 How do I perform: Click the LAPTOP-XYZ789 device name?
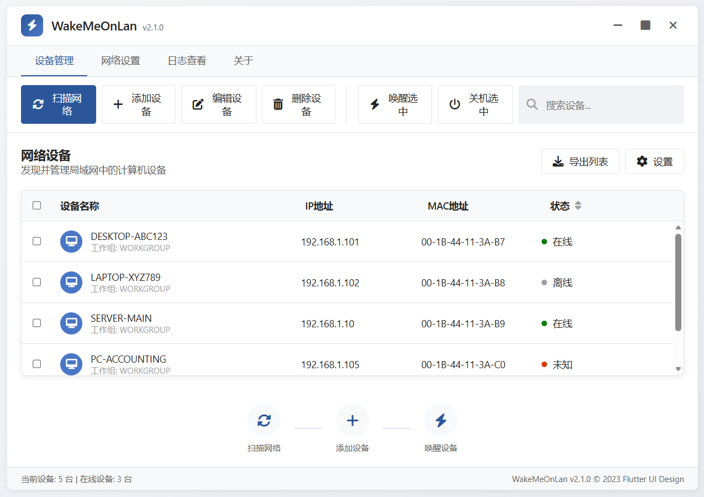(x=125, y=278)
